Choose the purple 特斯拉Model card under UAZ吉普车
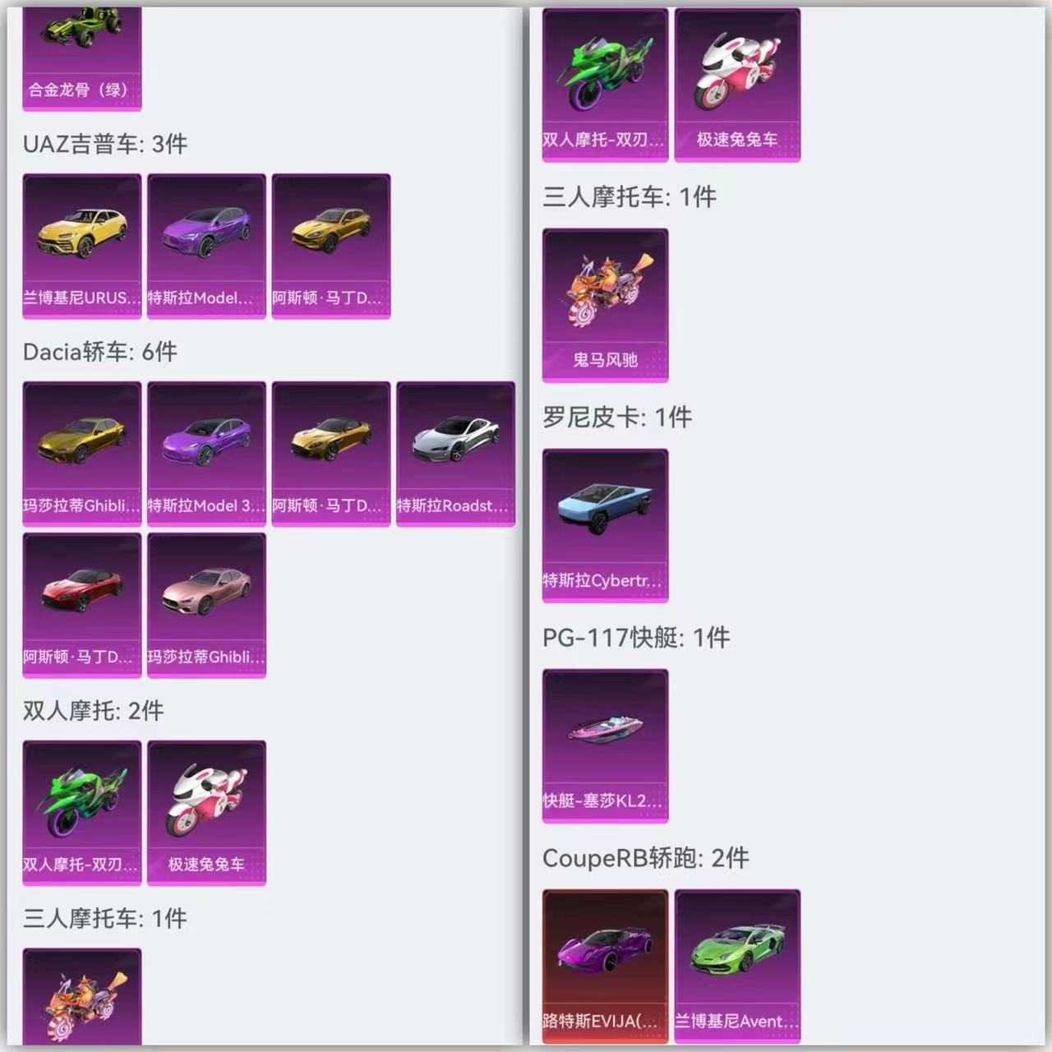The height and width of the screenshot is (1052, 1052). [x=206, y=246]
